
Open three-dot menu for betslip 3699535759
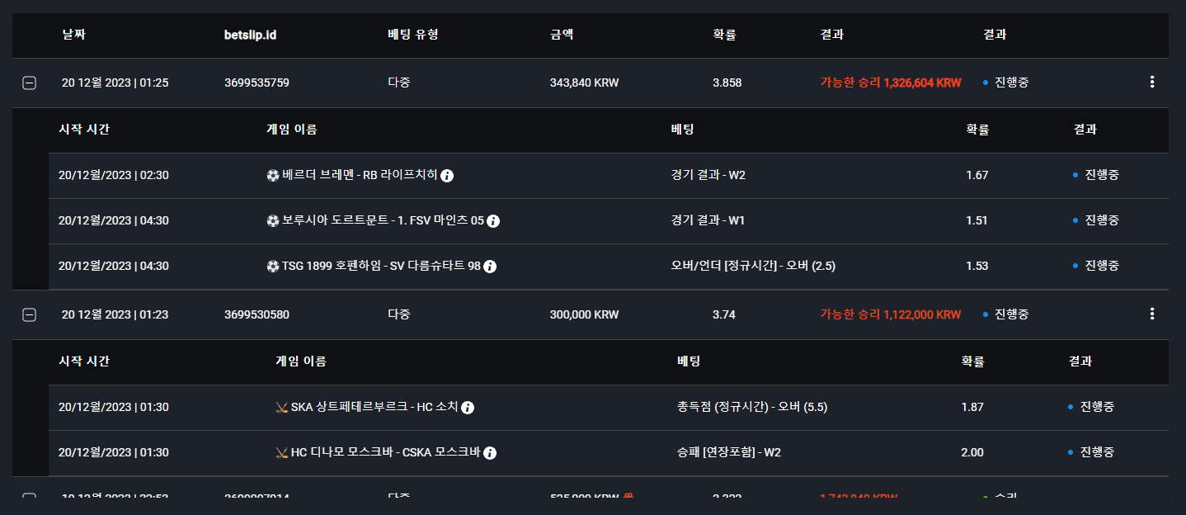1152,83
